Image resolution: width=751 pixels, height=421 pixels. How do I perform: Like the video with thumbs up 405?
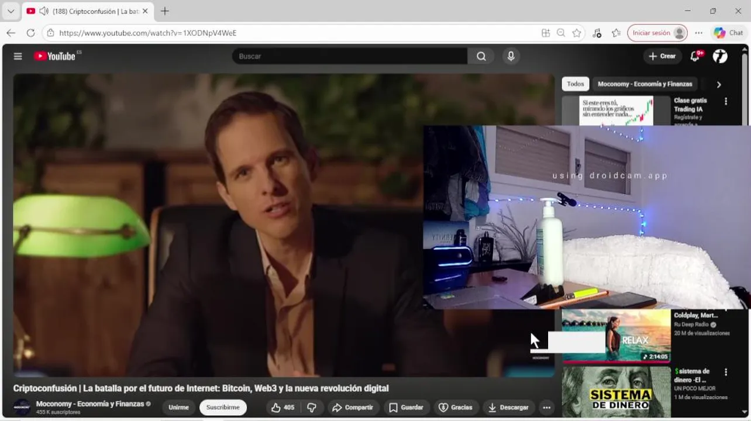click(x=283, y=408)
